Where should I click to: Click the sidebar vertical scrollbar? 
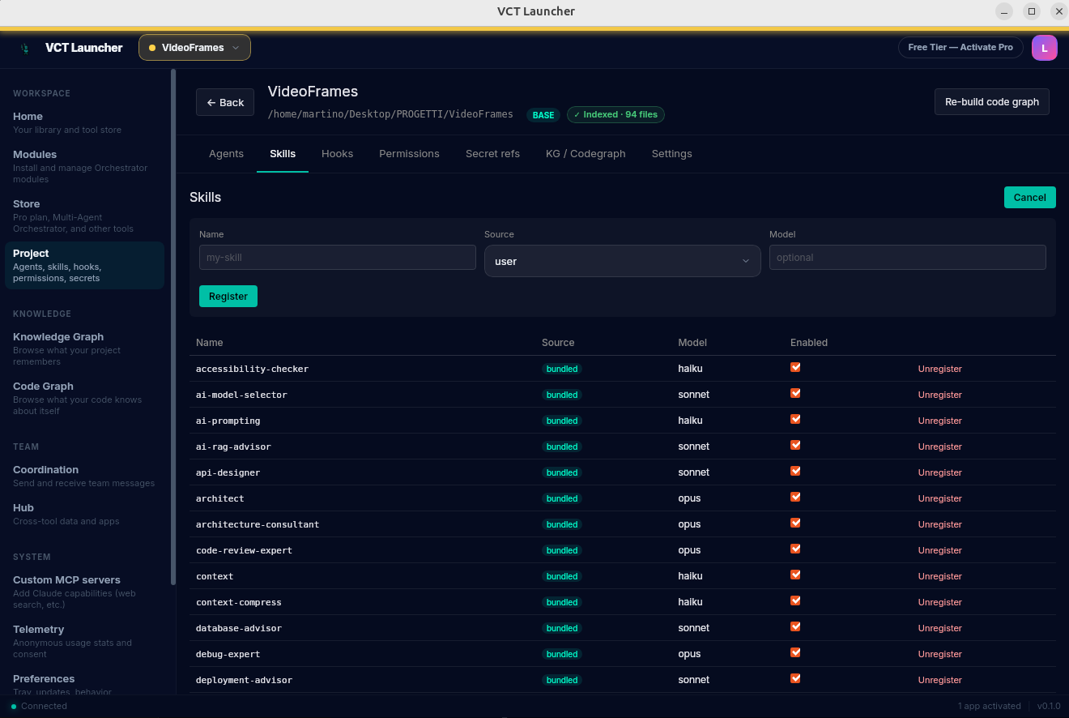[173, 327]
